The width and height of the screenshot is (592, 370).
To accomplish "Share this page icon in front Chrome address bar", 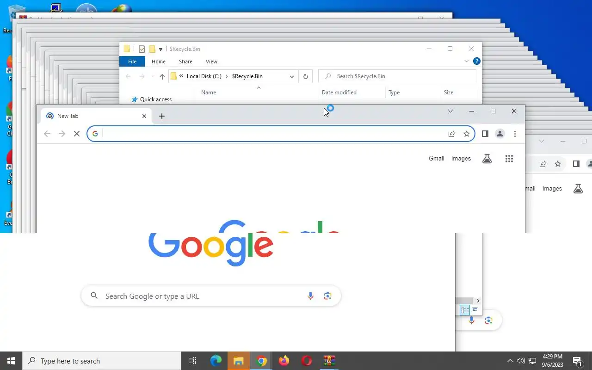I will [x=452, y=134].
